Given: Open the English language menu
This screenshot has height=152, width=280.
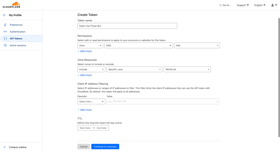Looking at the screenshot, I should click(x=260, y=5).
